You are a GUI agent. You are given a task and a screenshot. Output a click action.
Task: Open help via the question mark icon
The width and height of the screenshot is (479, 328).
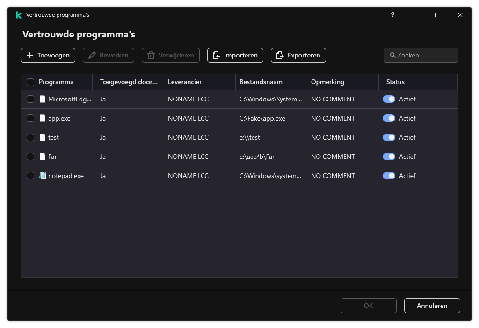392,15
